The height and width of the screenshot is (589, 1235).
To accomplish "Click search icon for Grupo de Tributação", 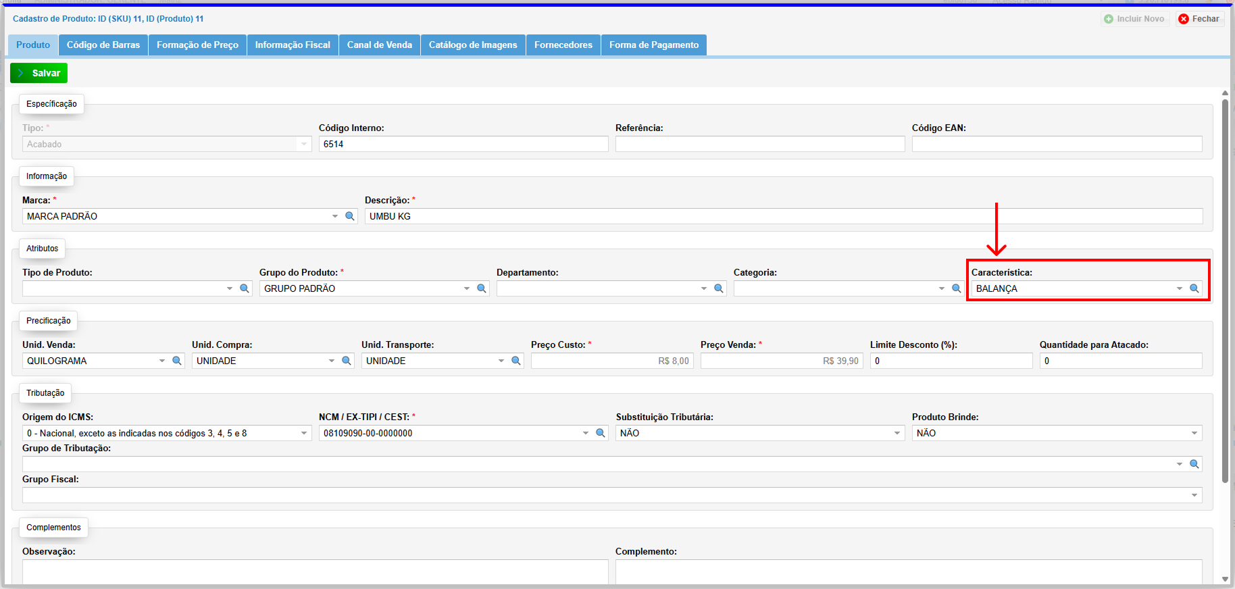I will (1194, 464).
